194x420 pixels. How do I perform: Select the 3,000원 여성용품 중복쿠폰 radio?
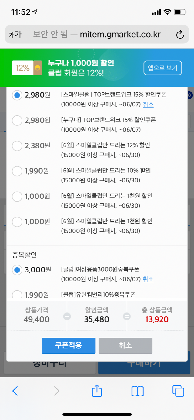(17, 270)
